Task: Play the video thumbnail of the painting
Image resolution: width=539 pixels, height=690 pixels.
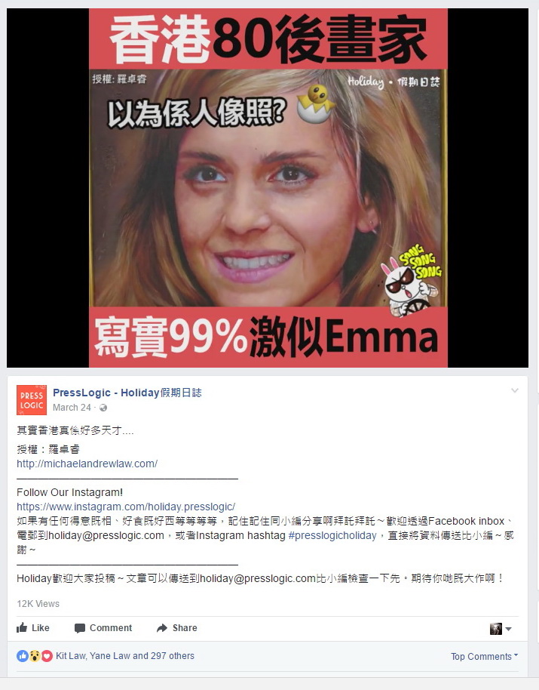Action: [x=268, y=188]
